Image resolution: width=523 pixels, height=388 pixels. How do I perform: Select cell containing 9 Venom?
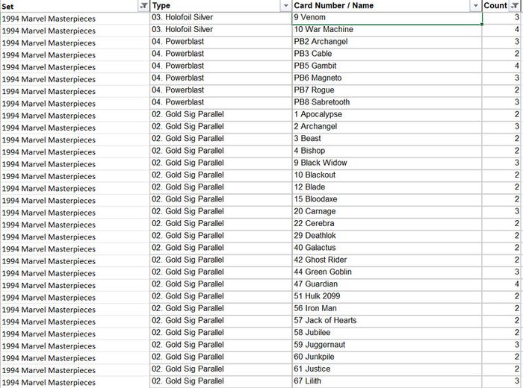[x=387, y=19]
